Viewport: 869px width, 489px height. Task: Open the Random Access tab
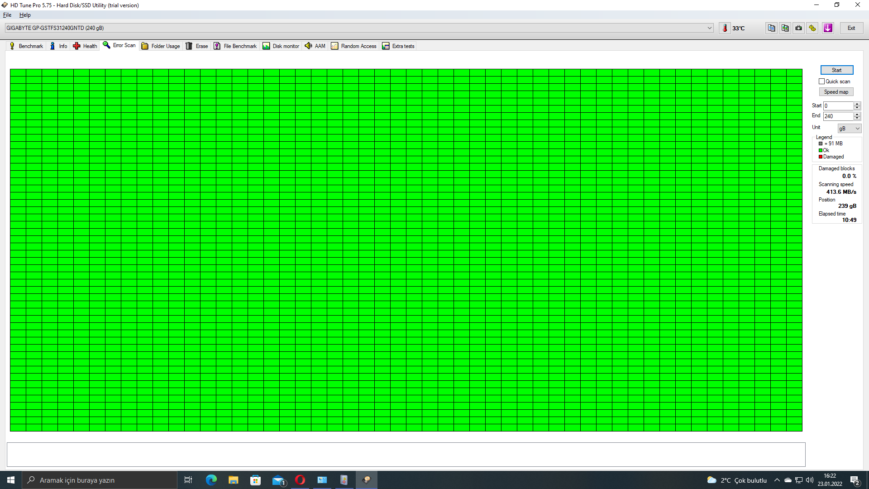click(x=353, y=46)
